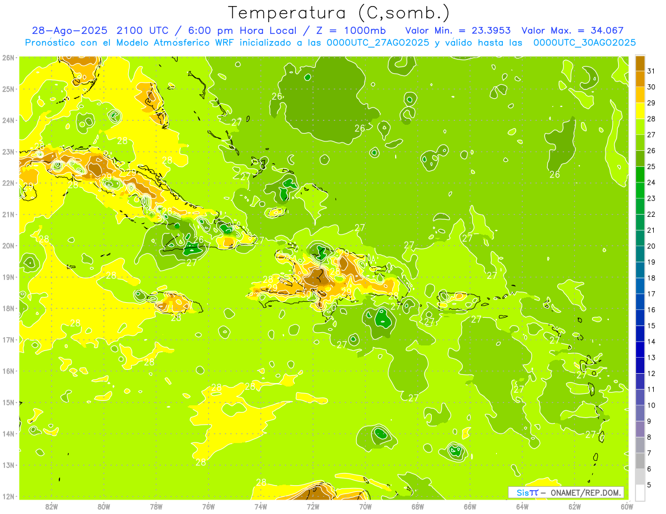Click the "22N" latitude axis label
This screenshot has height=514, width=666.
pos(8,183)
